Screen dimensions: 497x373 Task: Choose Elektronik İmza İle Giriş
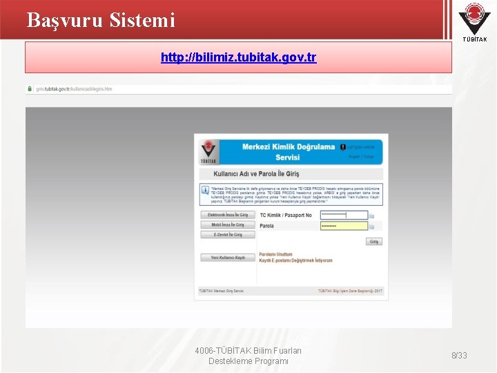[228, 215]
